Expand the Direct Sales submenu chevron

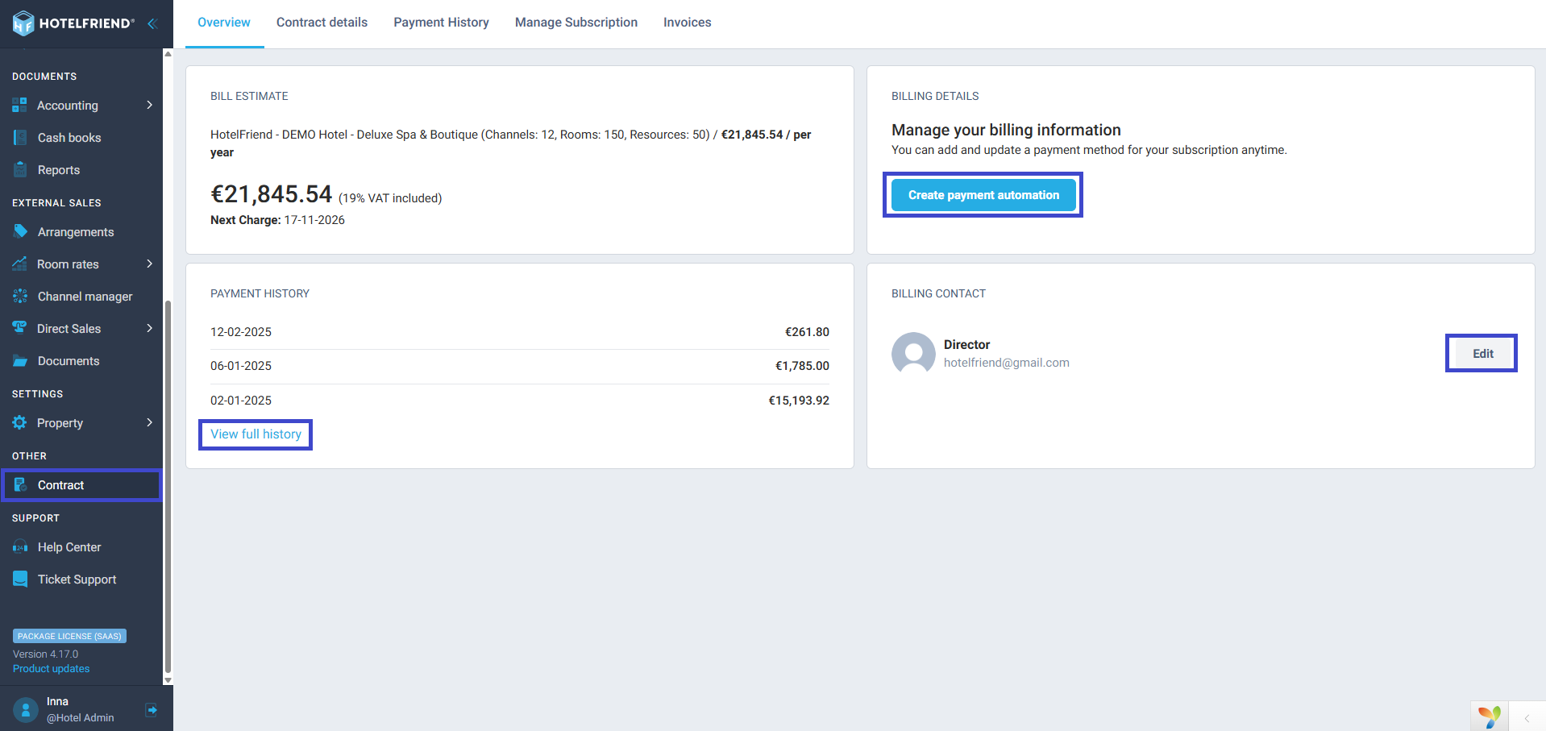click(150, 328)
